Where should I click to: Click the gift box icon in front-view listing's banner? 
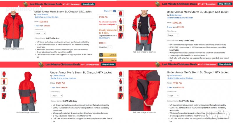(26, 4)
